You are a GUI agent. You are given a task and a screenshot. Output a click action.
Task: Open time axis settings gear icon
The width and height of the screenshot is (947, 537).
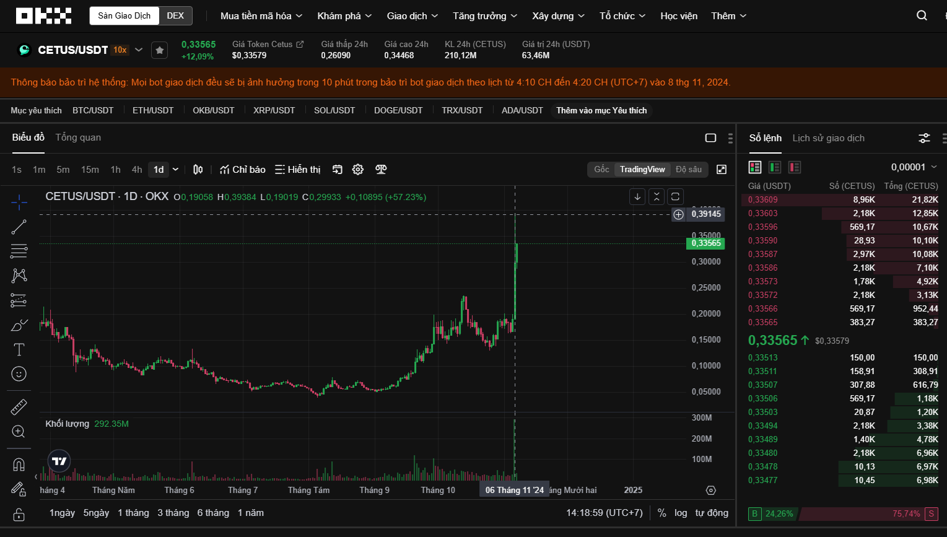pos(711,491)
